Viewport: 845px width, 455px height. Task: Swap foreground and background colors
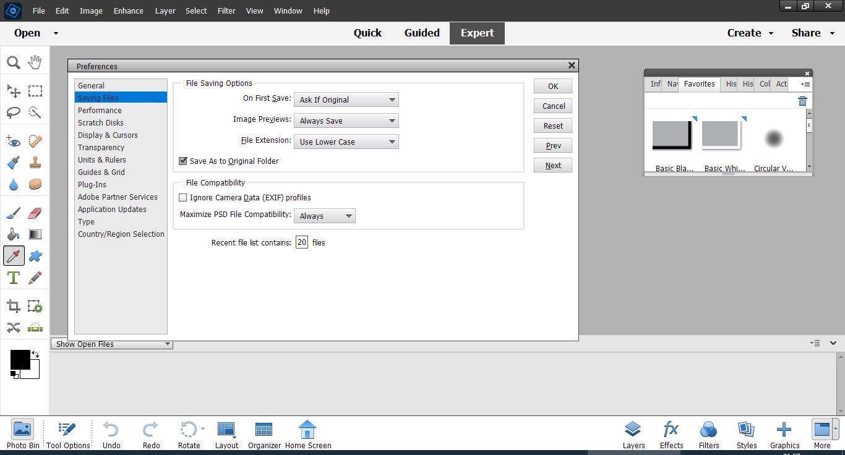[35, 355]
